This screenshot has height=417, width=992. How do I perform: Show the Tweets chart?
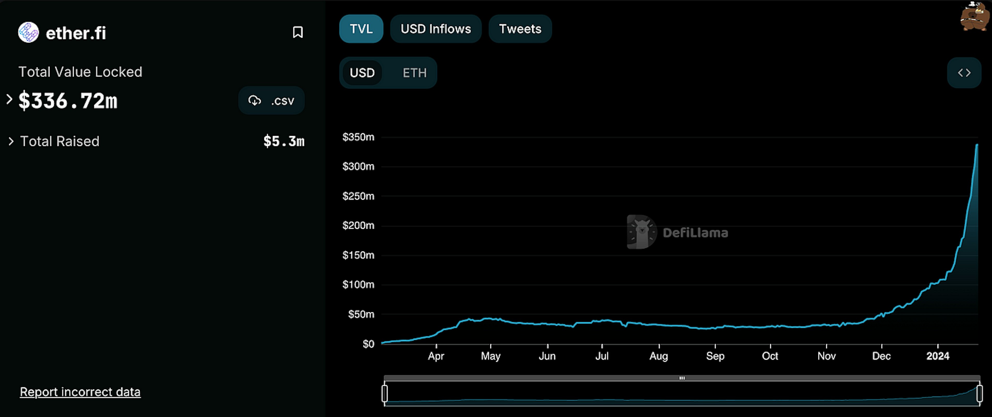click(520, 29)
